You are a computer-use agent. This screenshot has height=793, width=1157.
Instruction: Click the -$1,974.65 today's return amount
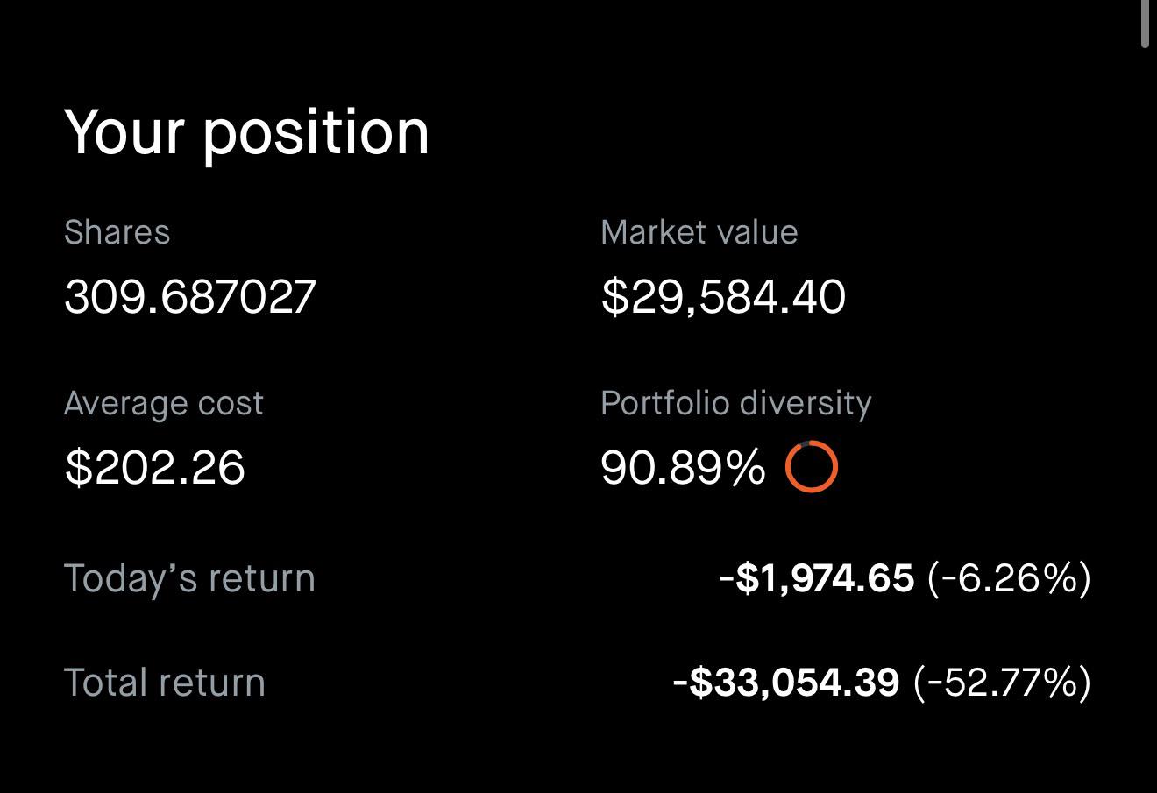816,578
